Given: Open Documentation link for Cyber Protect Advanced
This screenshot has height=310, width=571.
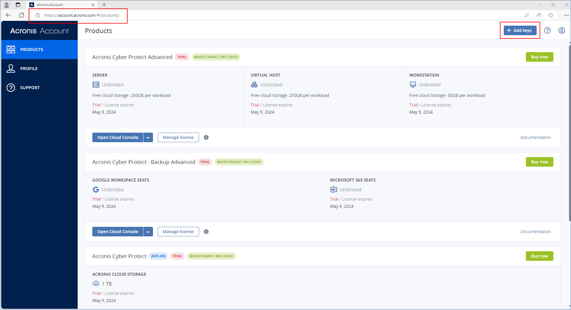Looking at the screenshot, I should click(535, 137).
